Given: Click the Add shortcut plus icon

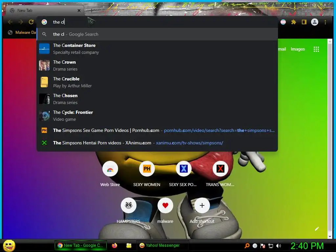Looking at the screenshot, I should tap(202, 205).
